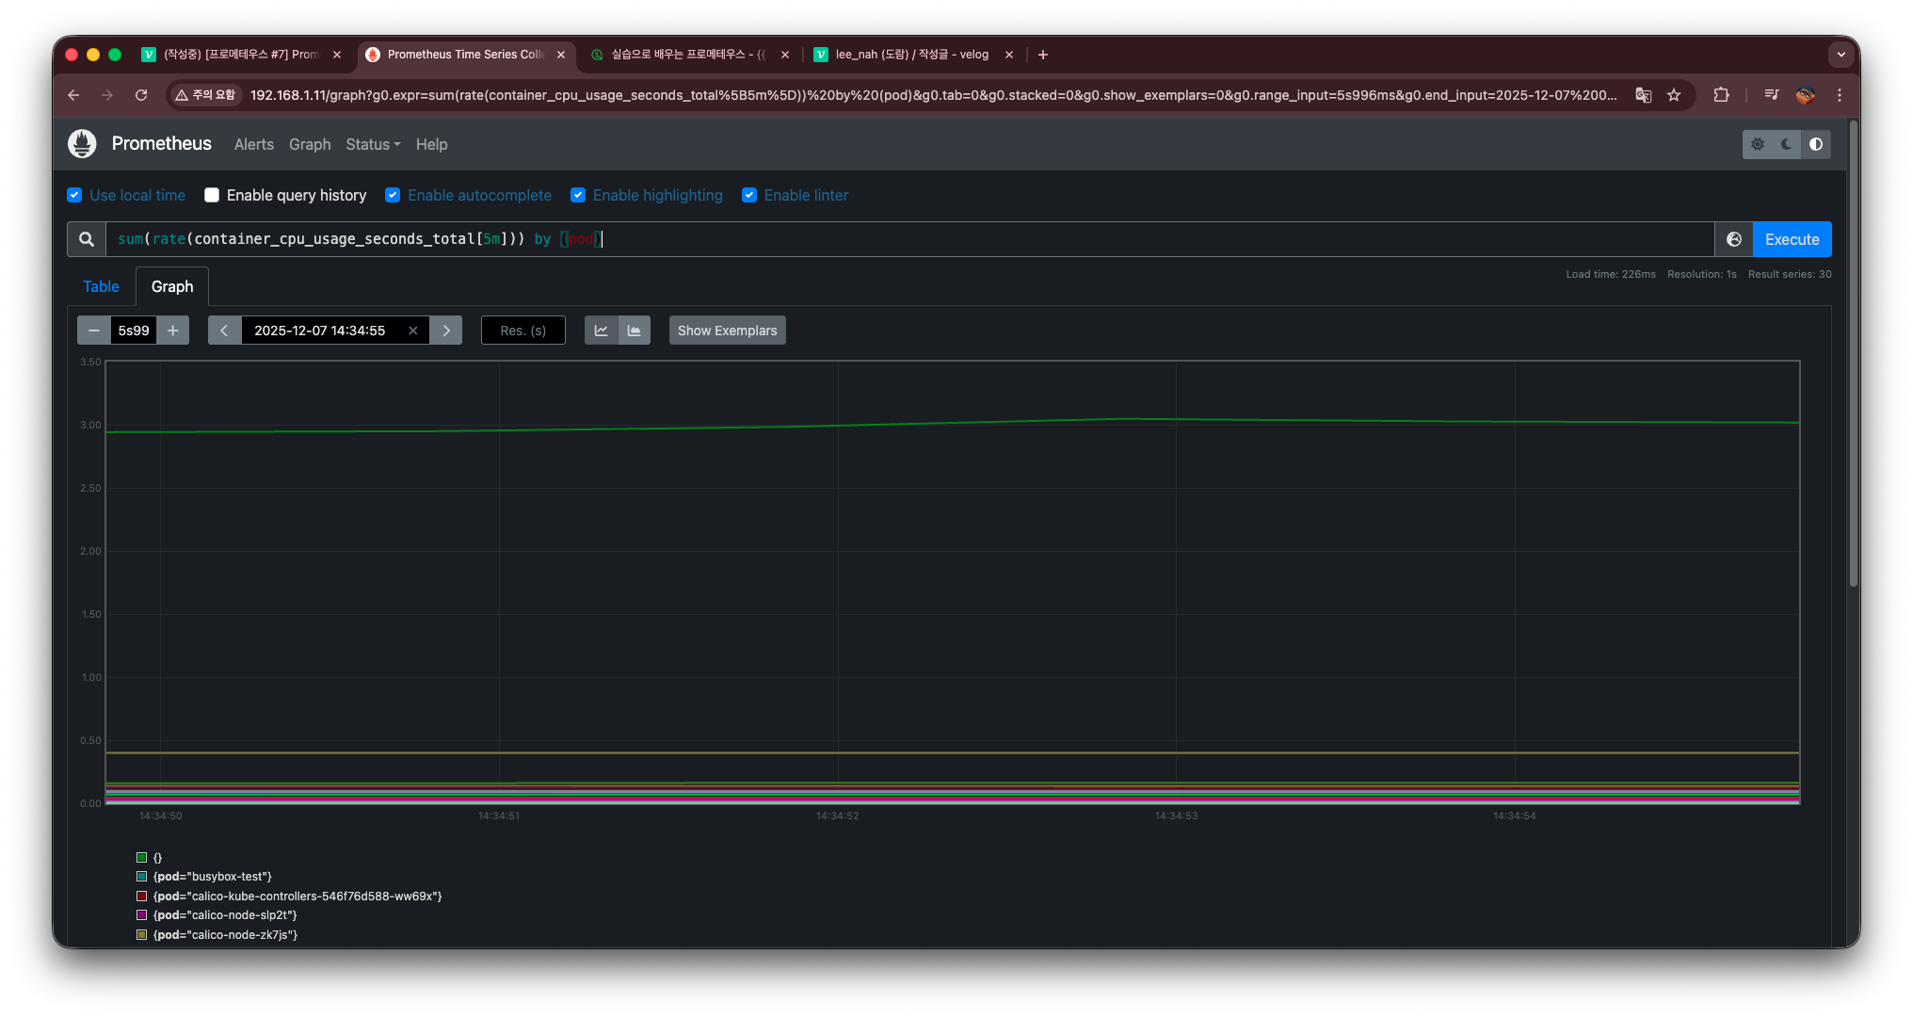Select the light theme sun icon

[1758, 144]
